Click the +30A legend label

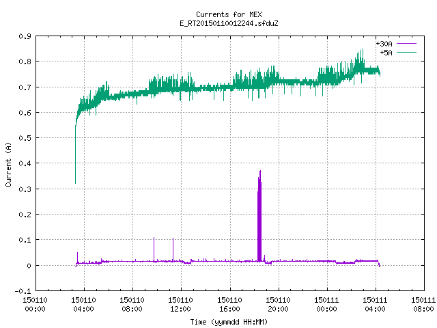pos(384,44)
